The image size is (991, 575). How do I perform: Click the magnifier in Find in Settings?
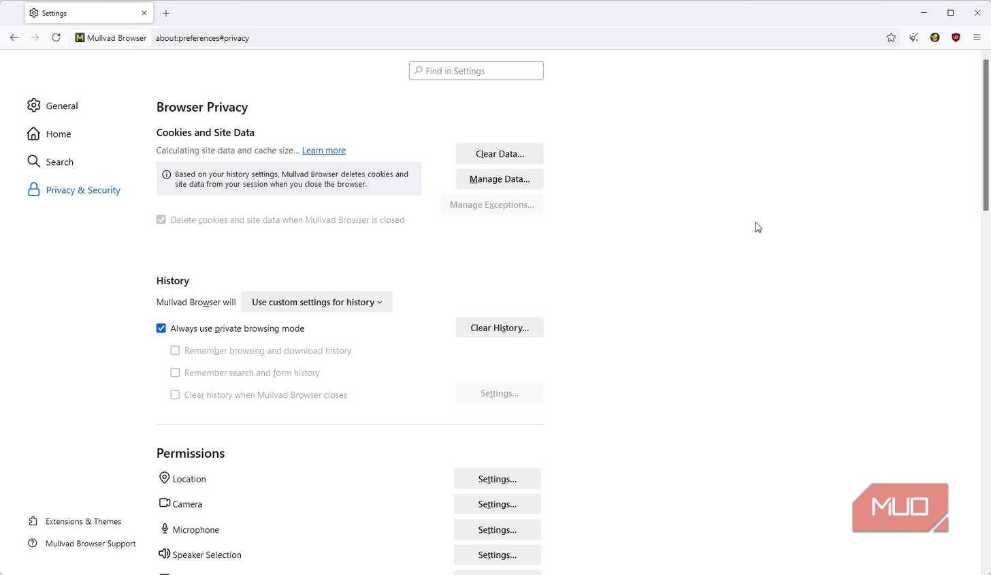point(419,70)
